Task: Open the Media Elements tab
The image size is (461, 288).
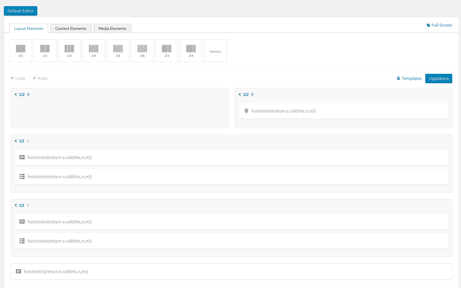Action: tap(112, 28)
